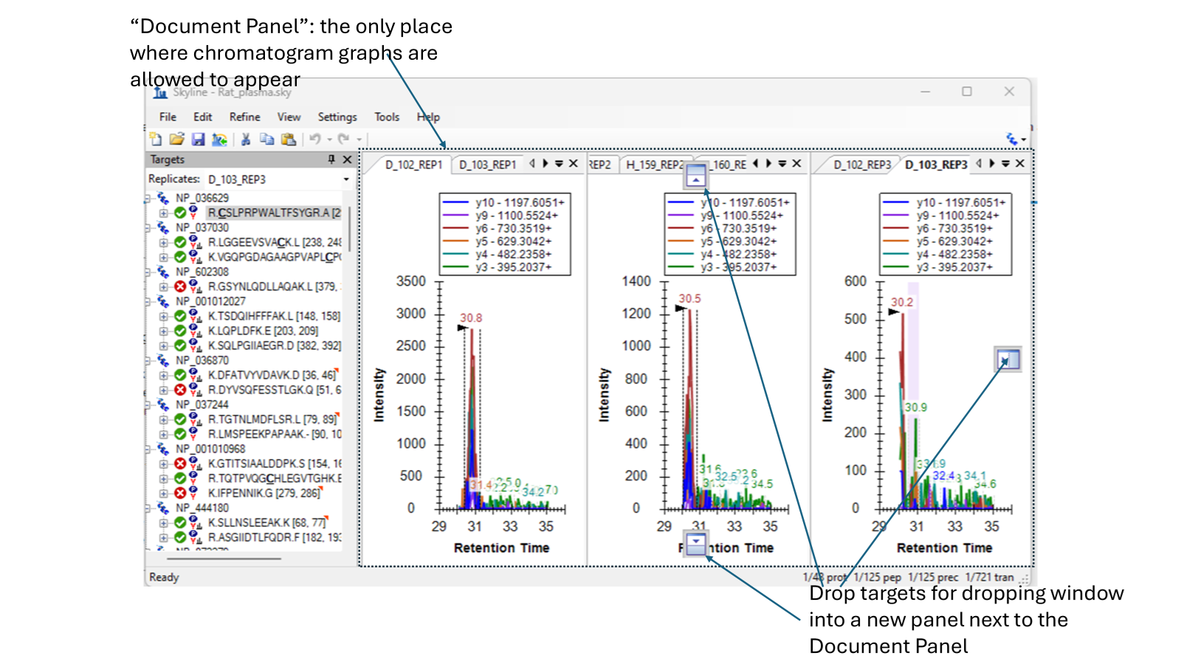
Task: Open the Refine menu
Action: [244, 117]
